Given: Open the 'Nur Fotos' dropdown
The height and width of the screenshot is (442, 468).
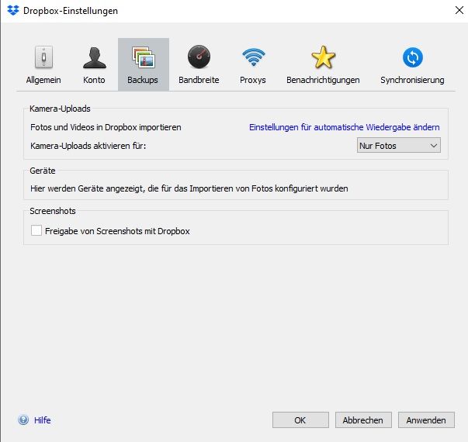Looking at the screenshot, I should pos(398,146).
